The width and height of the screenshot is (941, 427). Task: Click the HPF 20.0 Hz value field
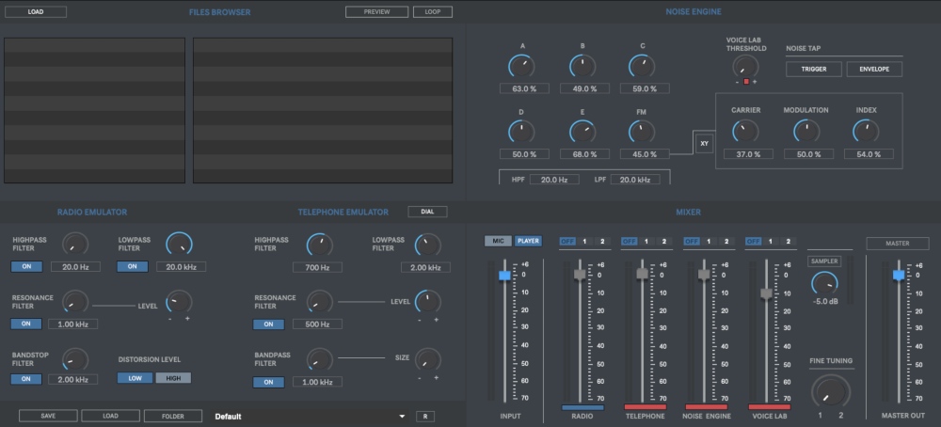554,179
